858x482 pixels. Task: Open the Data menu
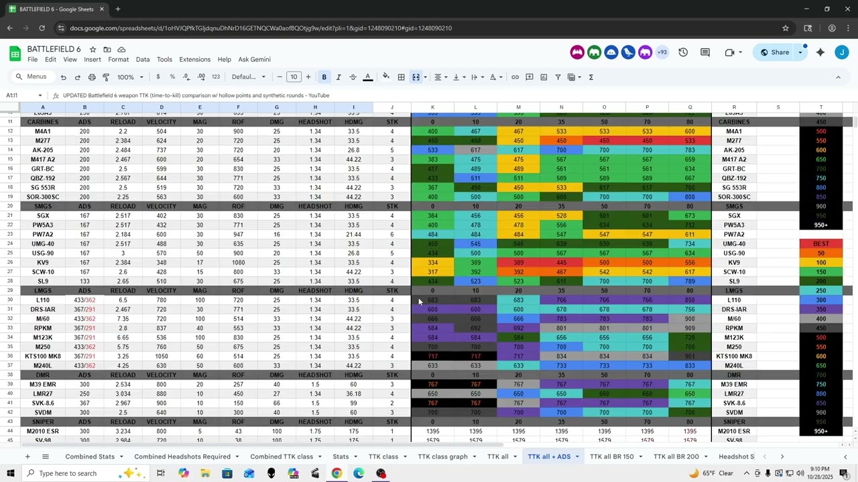[143, 60]
